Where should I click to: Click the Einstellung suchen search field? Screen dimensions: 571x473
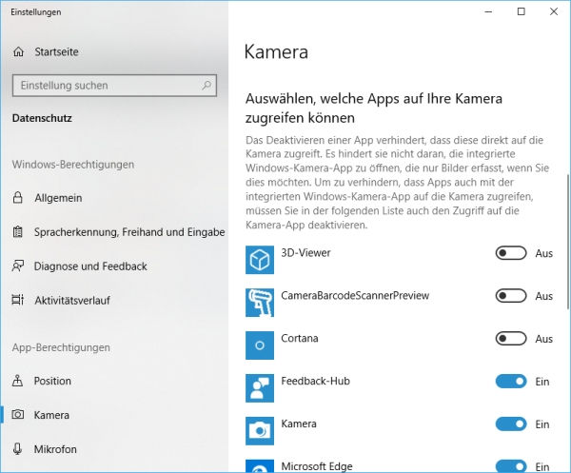click(x=114, y=86)
